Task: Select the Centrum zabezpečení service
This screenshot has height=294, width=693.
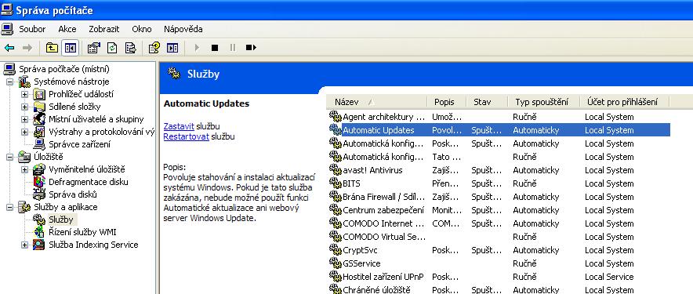Action: pos(499,210)
